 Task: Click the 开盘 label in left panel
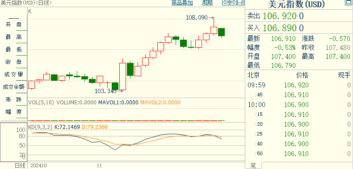pos(13,25)
